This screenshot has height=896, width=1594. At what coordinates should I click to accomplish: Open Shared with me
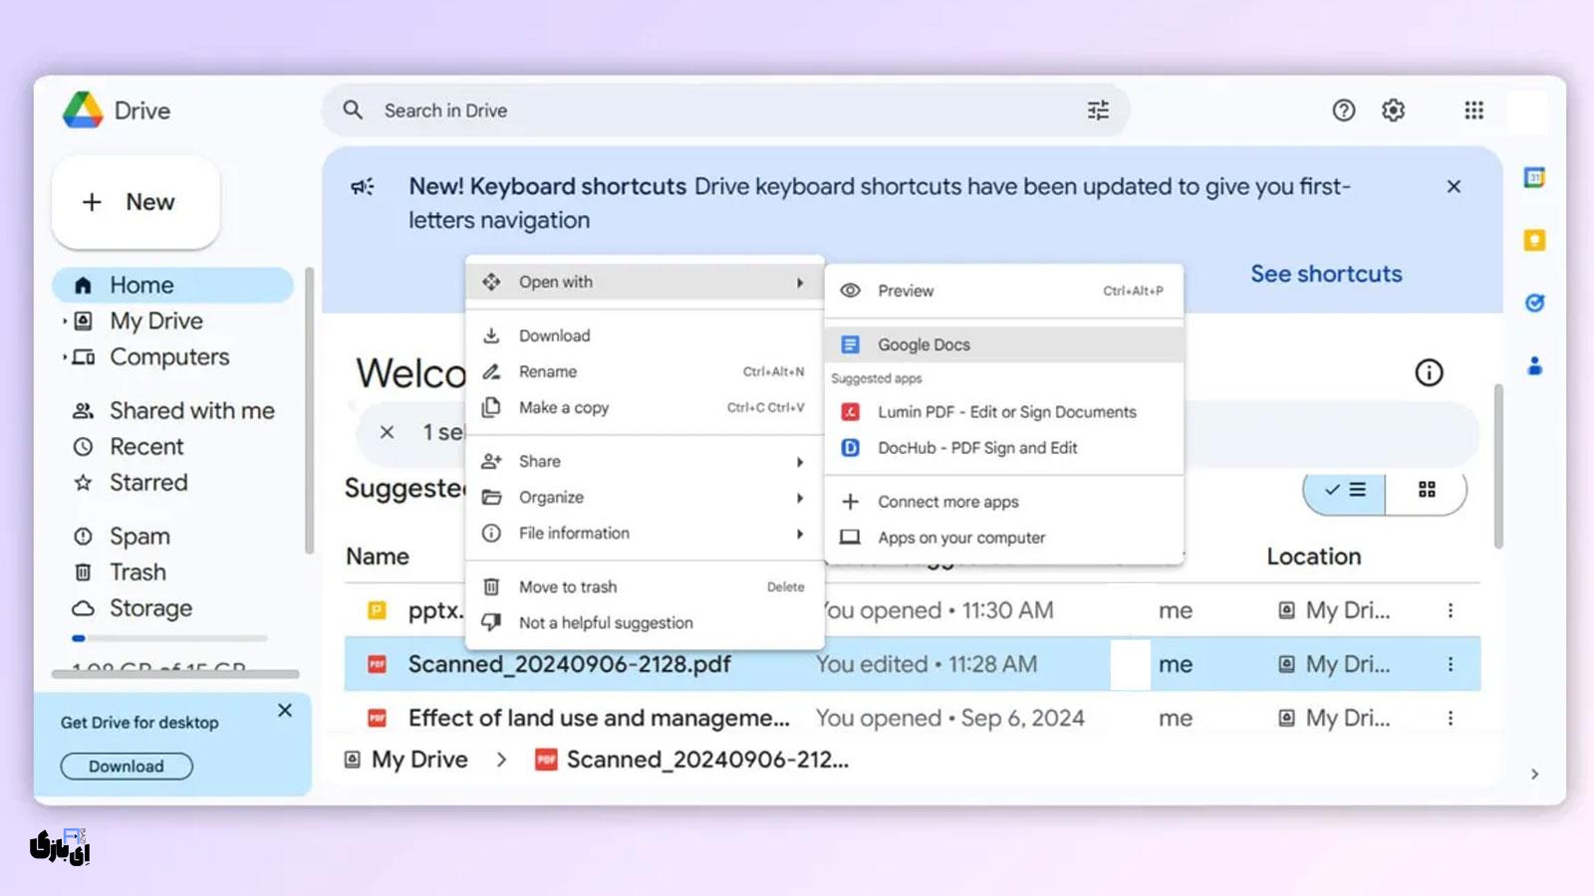[x=172, y=410]
